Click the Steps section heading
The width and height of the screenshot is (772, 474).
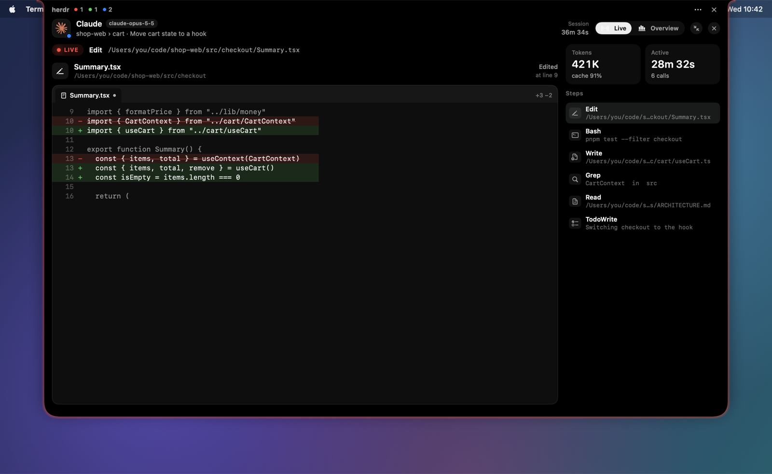point(574,94)
